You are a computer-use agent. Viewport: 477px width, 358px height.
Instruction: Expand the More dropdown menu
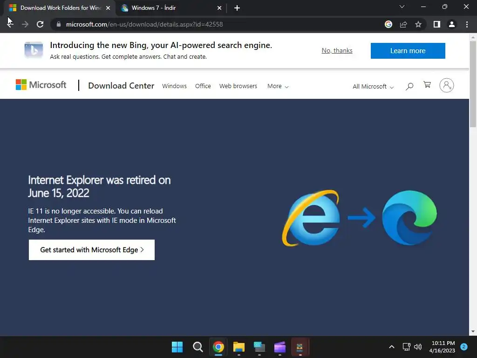click(278, 86)
